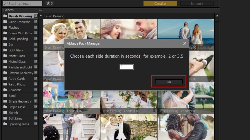Click the Sand folder icon
This screenshot has width=250, height=140.
[5, 95]
